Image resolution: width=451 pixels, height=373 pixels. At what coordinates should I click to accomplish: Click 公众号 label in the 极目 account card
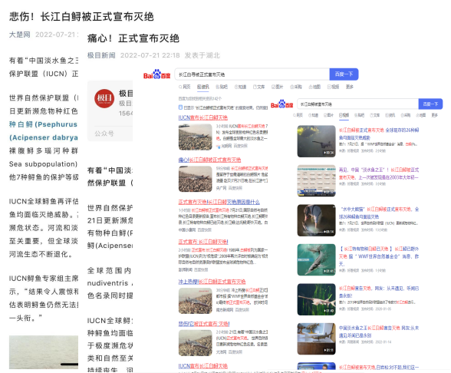[104, 134]
